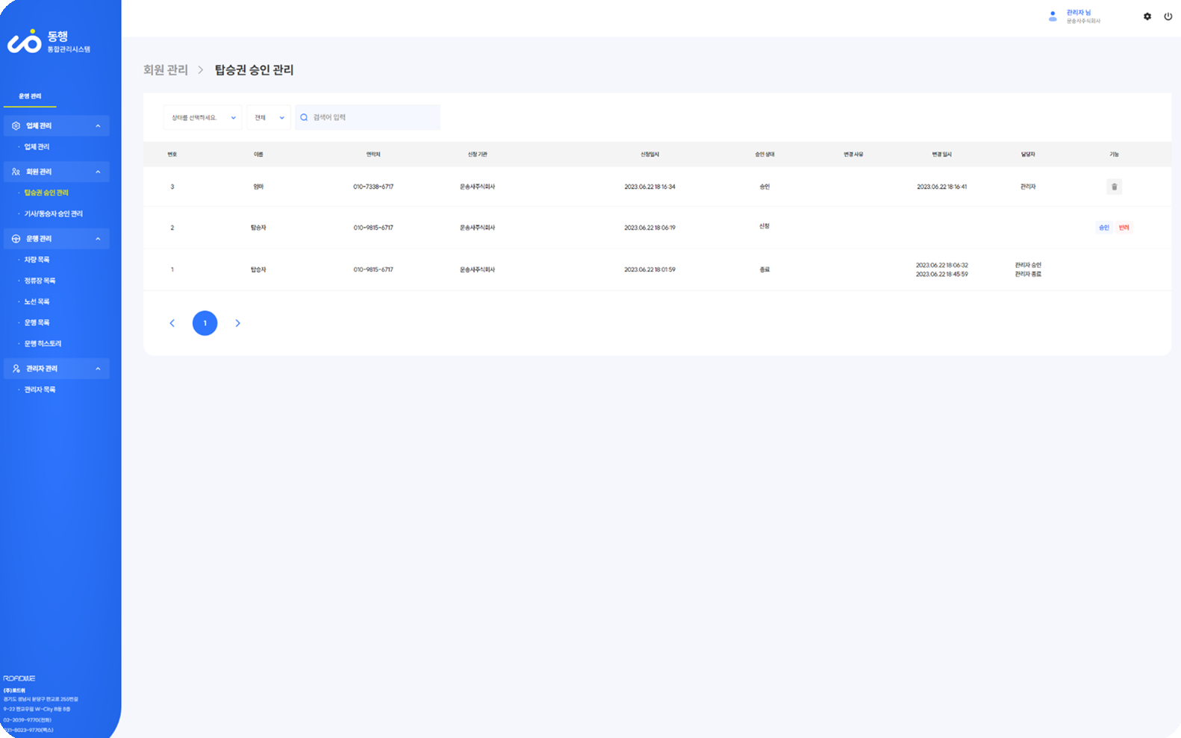Collapse the 운행 관리 section chevron
The width and height of the screenshot is (1181, 738).
(x=98, y=239)
